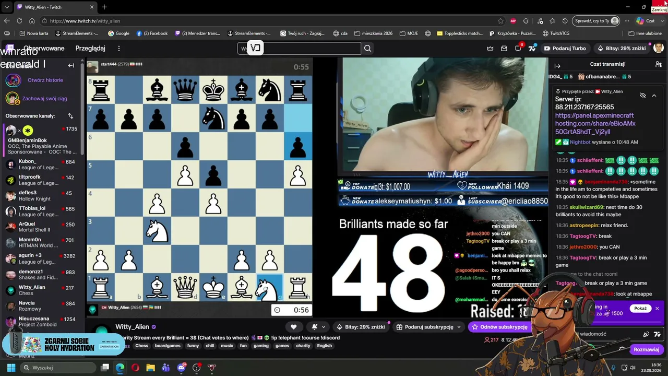Screen dimensions: 668x376
Task: Open the Obserwowane tab
Action: point(44,49)
